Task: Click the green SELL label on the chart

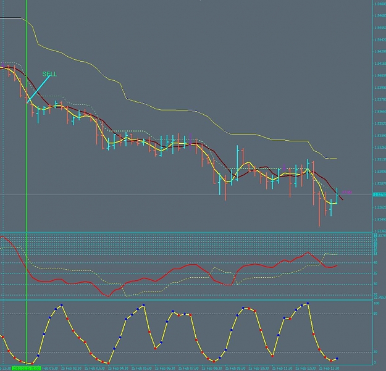Action: coord(49,74)
